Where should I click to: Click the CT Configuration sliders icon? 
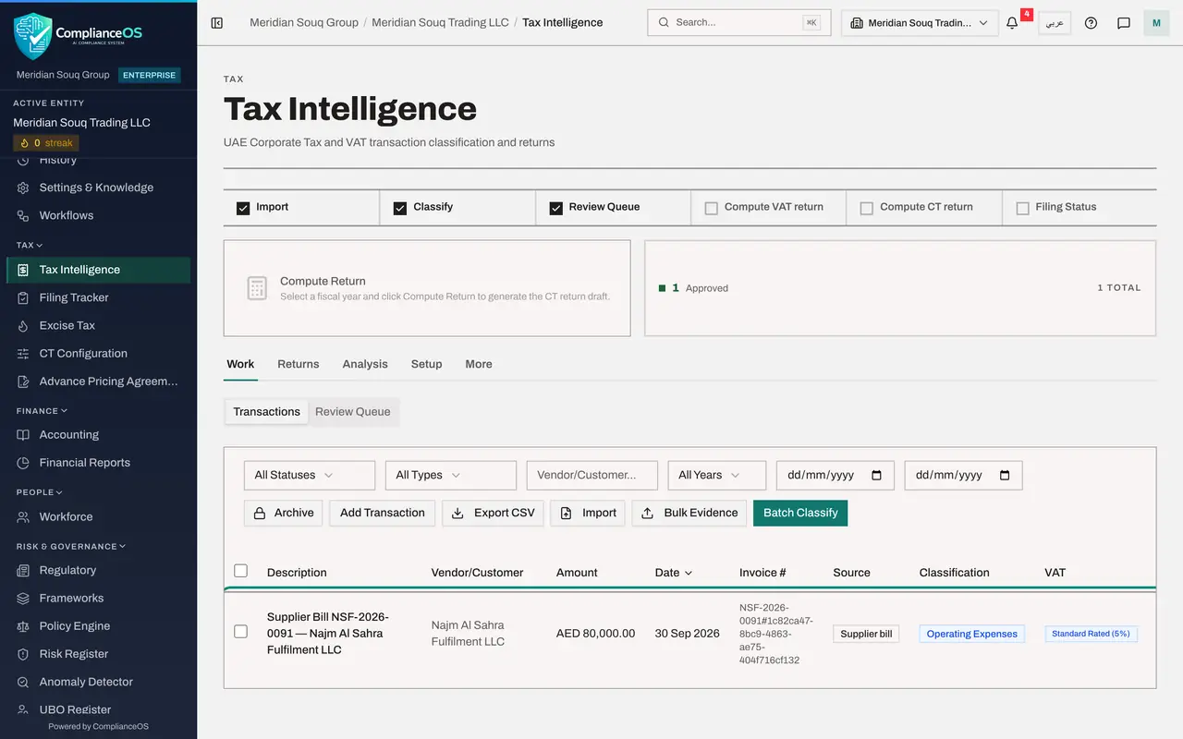click(x=23, y=353)
